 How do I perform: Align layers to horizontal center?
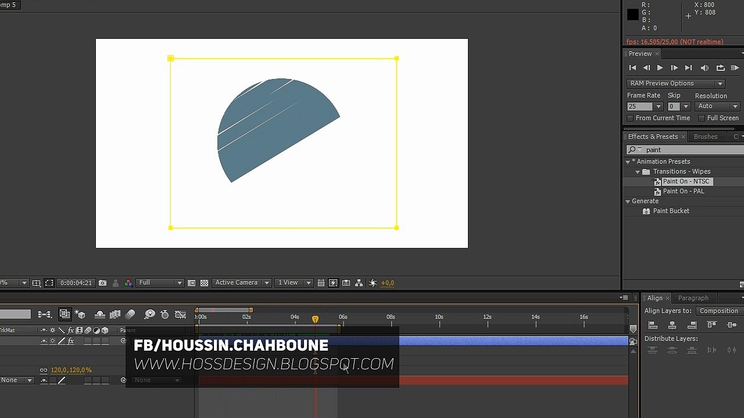pyautogui.click(x=673, y=325)
